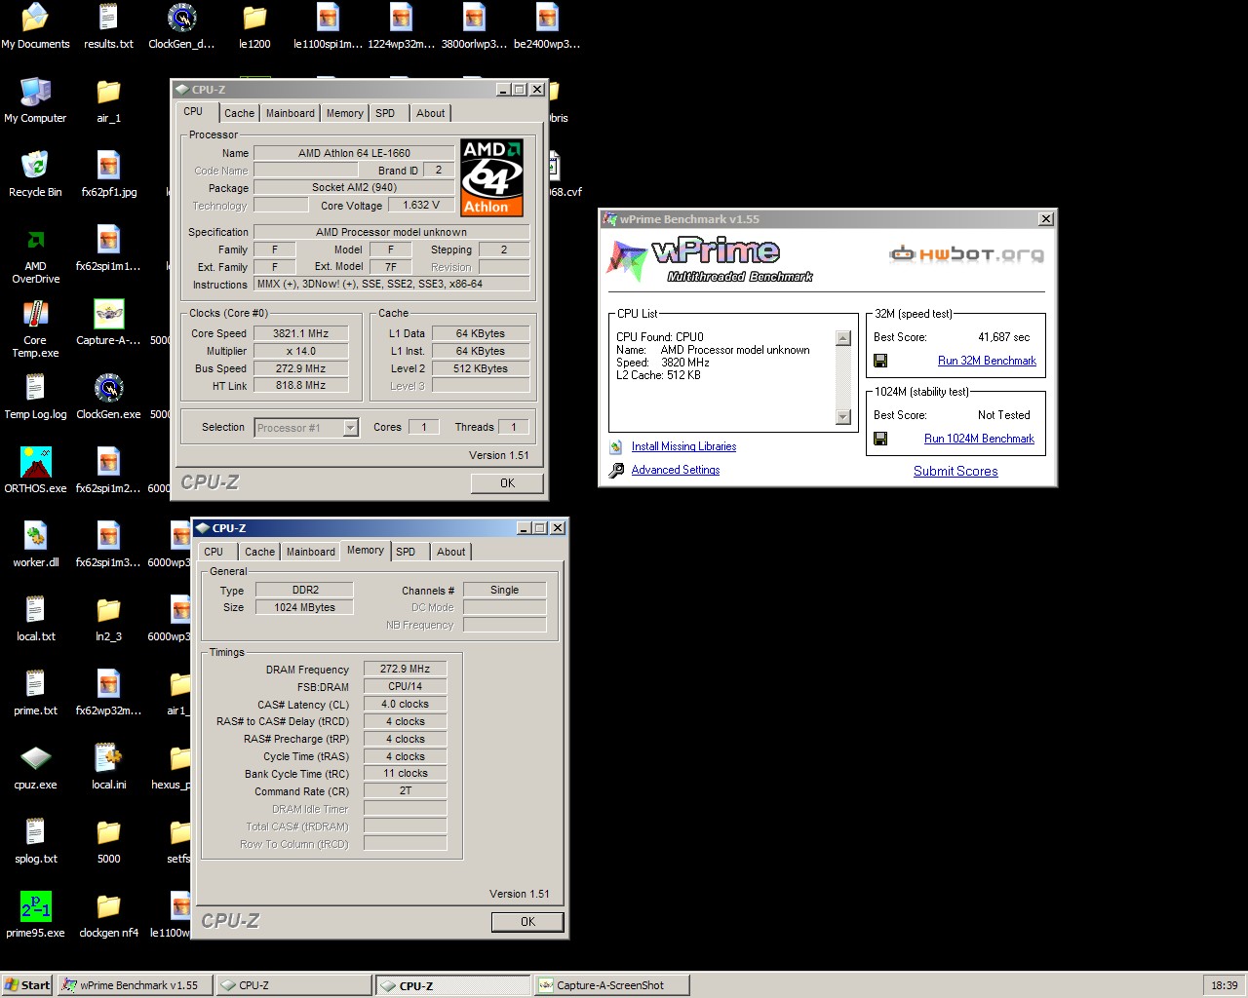The image size is (1248, 998).
Task: Click DRAM Frequency value field
Action: [x=405, y=669]
